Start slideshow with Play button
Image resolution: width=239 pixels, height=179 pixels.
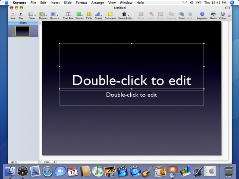tap(21, 15)
